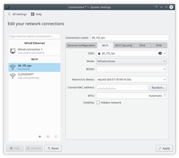Viewport: 179px width, 158px height.
Task: Click the Random MAC address button
Action: pos(158,87)
